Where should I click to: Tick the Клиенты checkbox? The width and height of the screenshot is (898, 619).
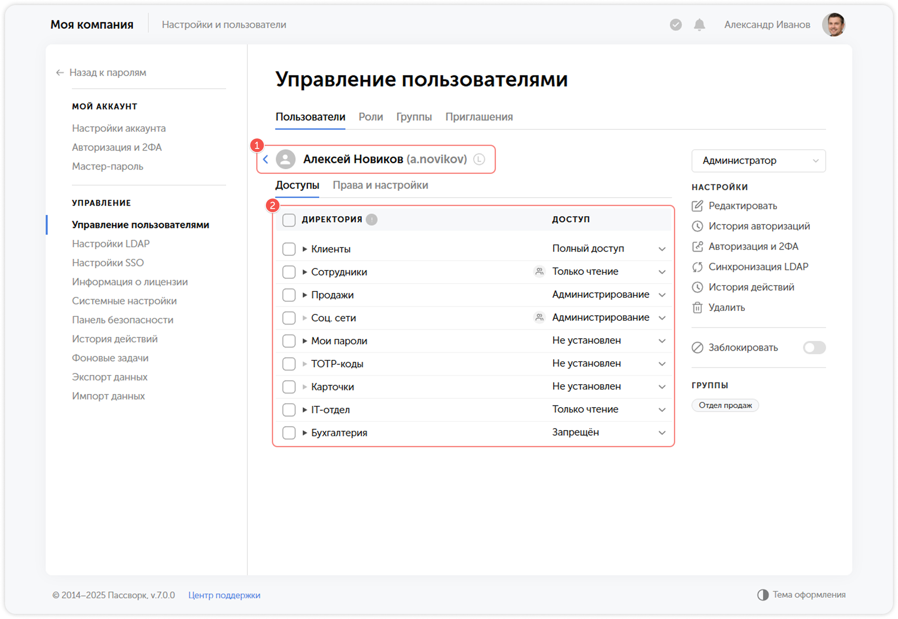(289, 249)
